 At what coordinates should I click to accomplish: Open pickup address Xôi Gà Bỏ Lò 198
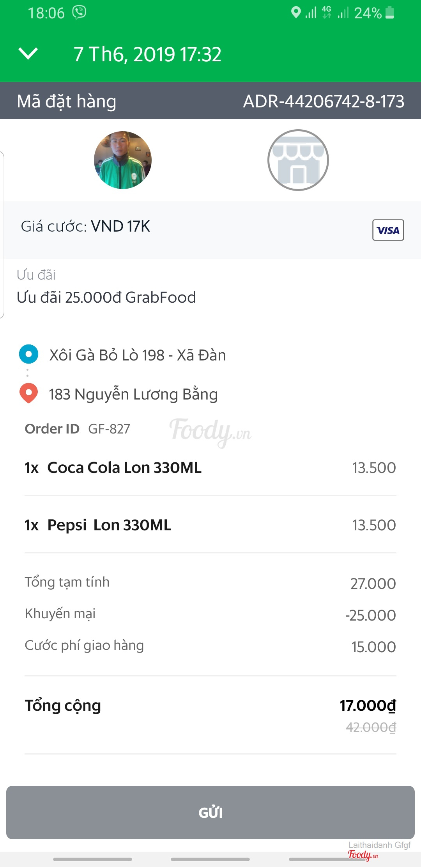(x=137, y=355)
